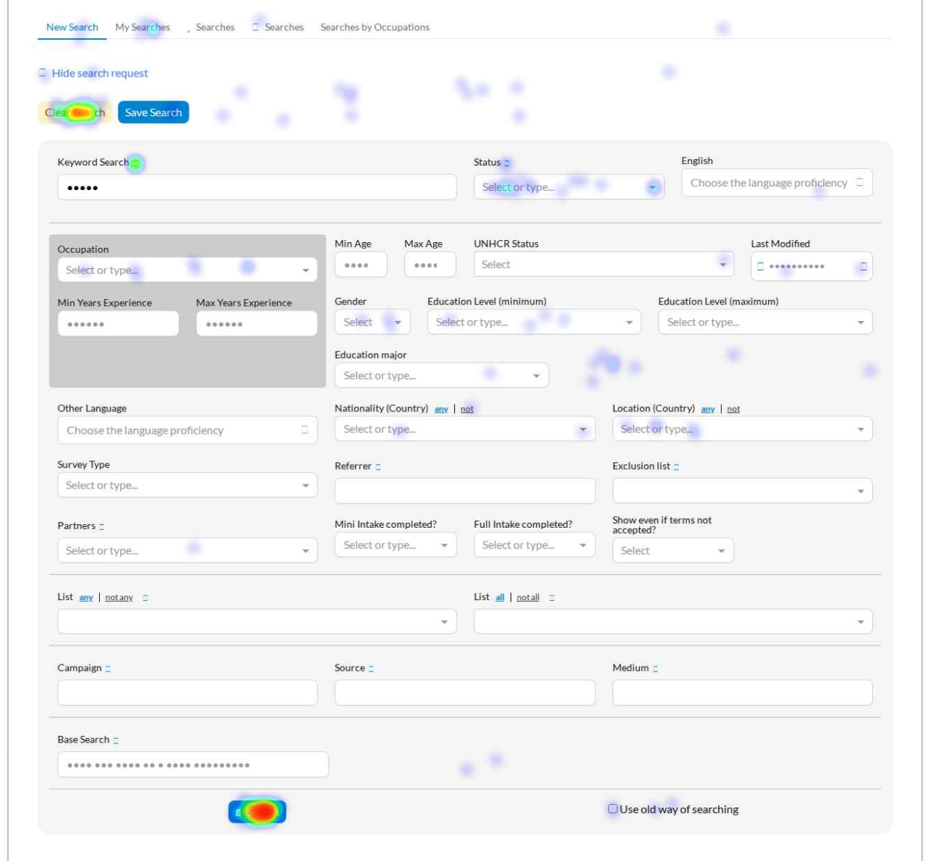Click inside the Keyword Search input field
The width and height of the screenshot is (930, 861).
(257, 187)
